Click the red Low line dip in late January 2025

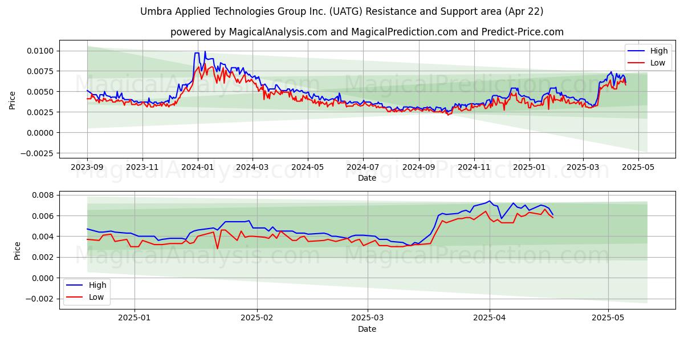[x=217, y=249]
